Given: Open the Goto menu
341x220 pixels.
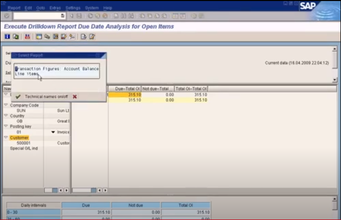Looking at the screenshot, I should [x=40, y=8].
